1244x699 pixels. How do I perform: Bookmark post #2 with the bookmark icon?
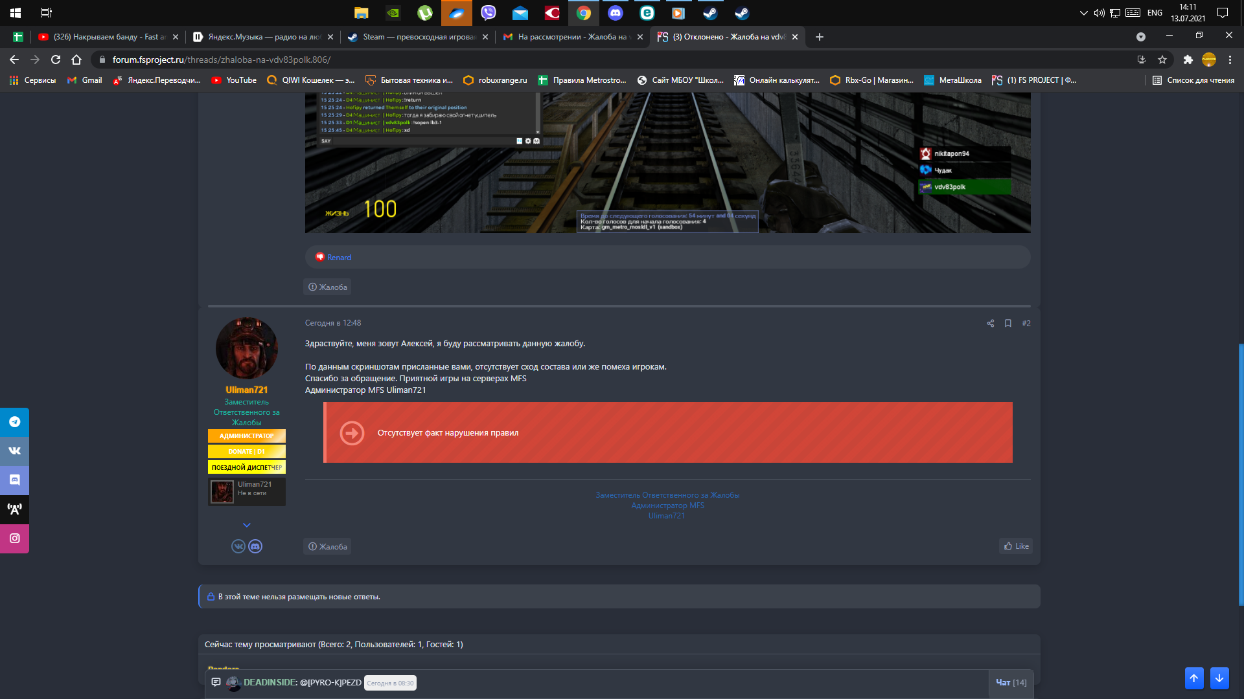1008,323
